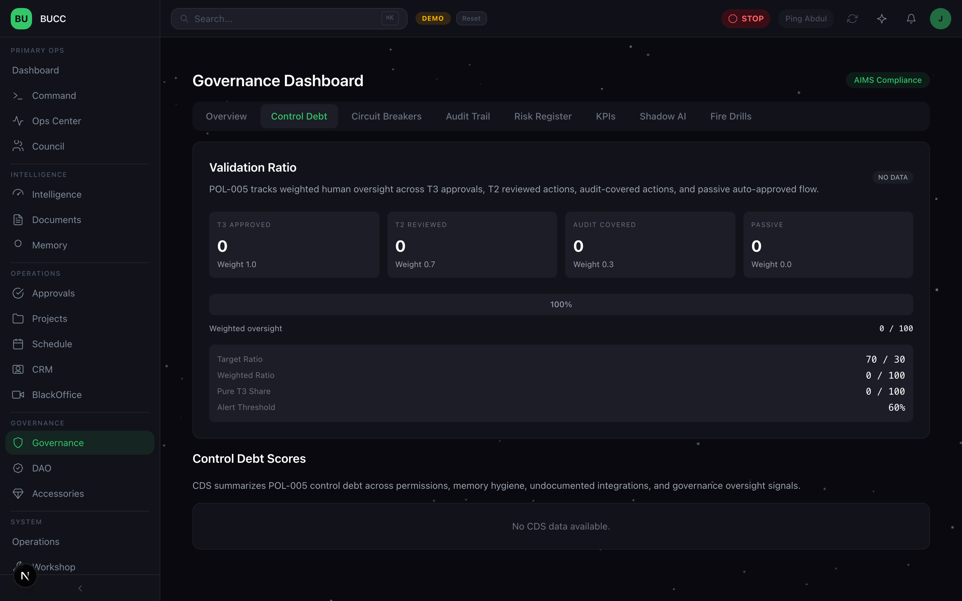Click the NO DATA status badge
This screenshot has height=601, width=962.
coord(893,177)
